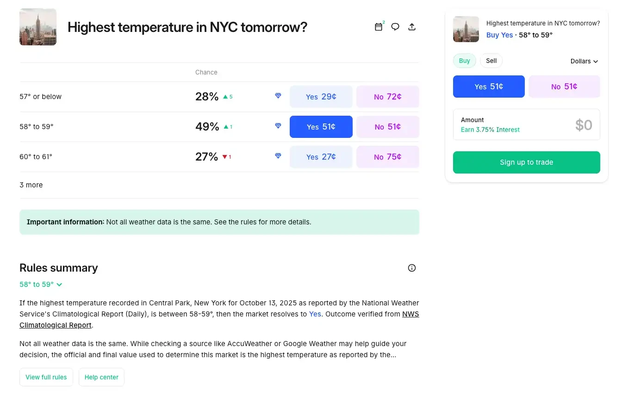Screen dimensions: 622x397
Task: Click the Amount input field
Action: pos(526,124)
